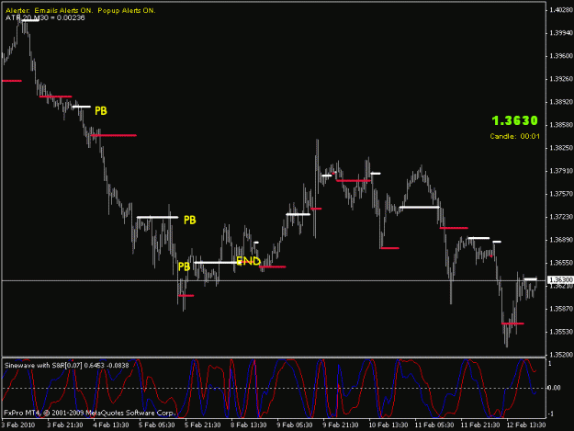
Task: Select the "12 Feb 13:30" time axis label
Action: click(x=526, y=425)
